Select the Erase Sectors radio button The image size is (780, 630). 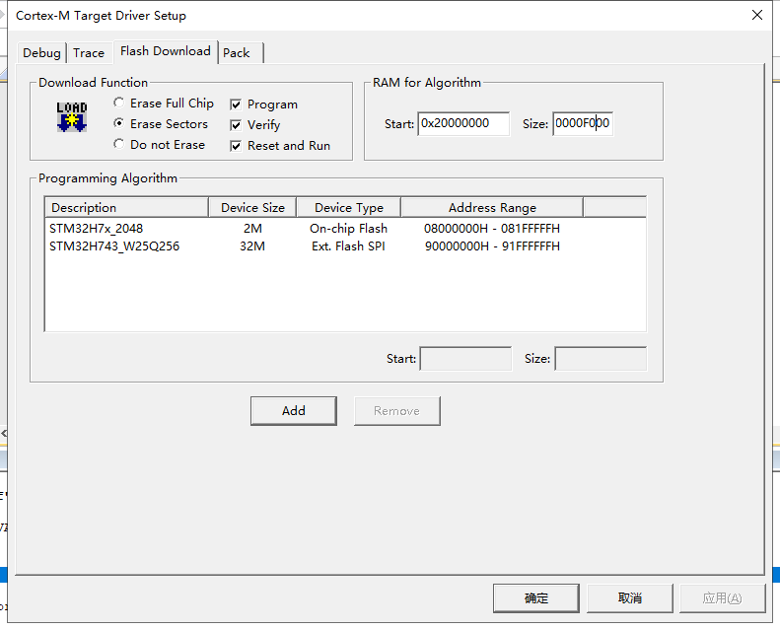[x=119, y=124]
